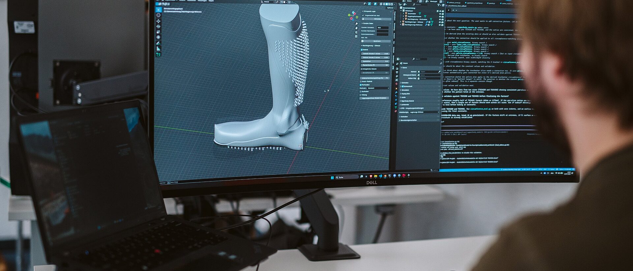Screen dimensions: 633x271
Task: Open the Perforation type dropdown showing Standard
Action: tap(378, 88)
